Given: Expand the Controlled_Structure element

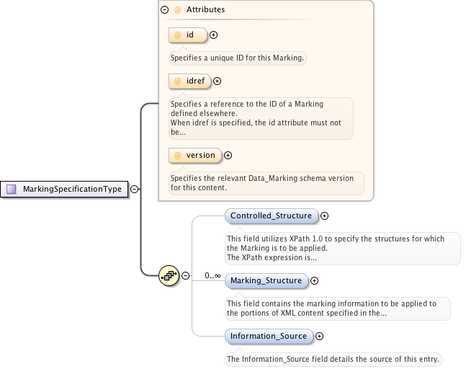Looking at the screenshot, I should 324,215.
